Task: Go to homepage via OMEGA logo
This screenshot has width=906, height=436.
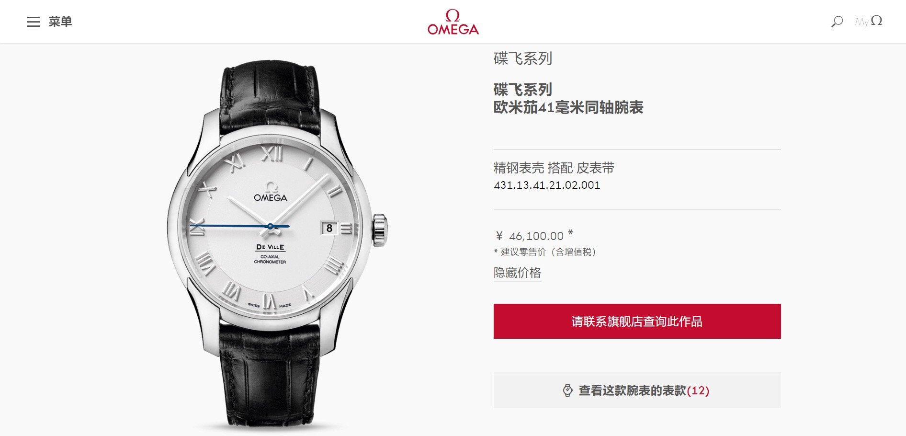Action: pos(453,22)
